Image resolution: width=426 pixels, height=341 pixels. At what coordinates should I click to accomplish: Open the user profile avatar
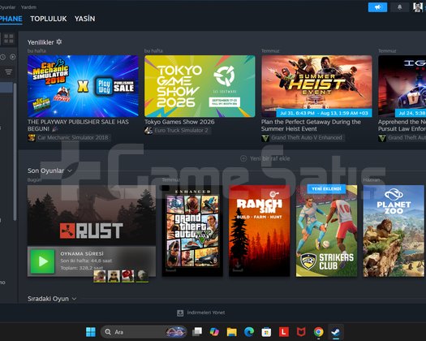point(418,7)
